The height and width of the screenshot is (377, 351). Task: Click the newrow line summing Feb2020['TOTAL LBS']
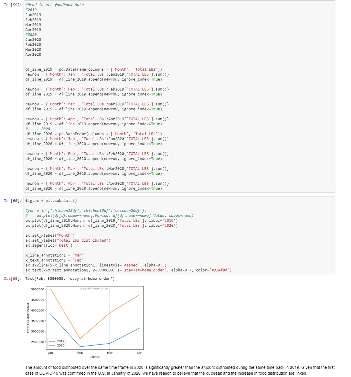(97, 154)
